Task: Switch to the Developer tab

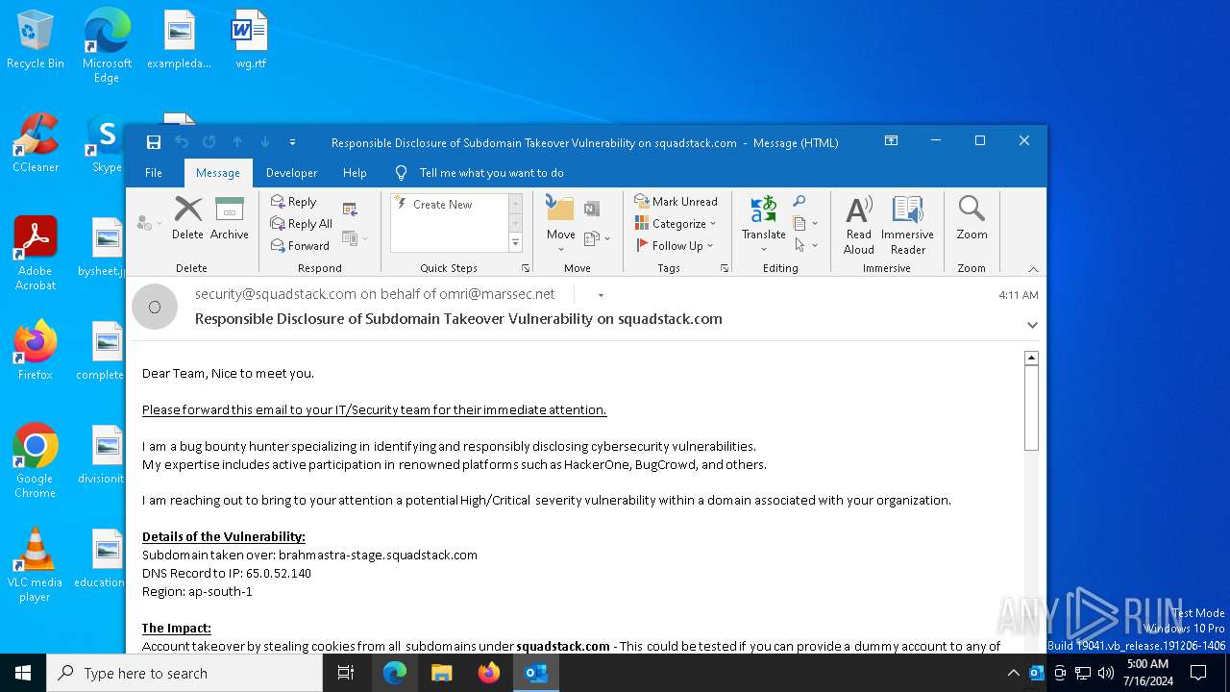Action: [291, 173]
